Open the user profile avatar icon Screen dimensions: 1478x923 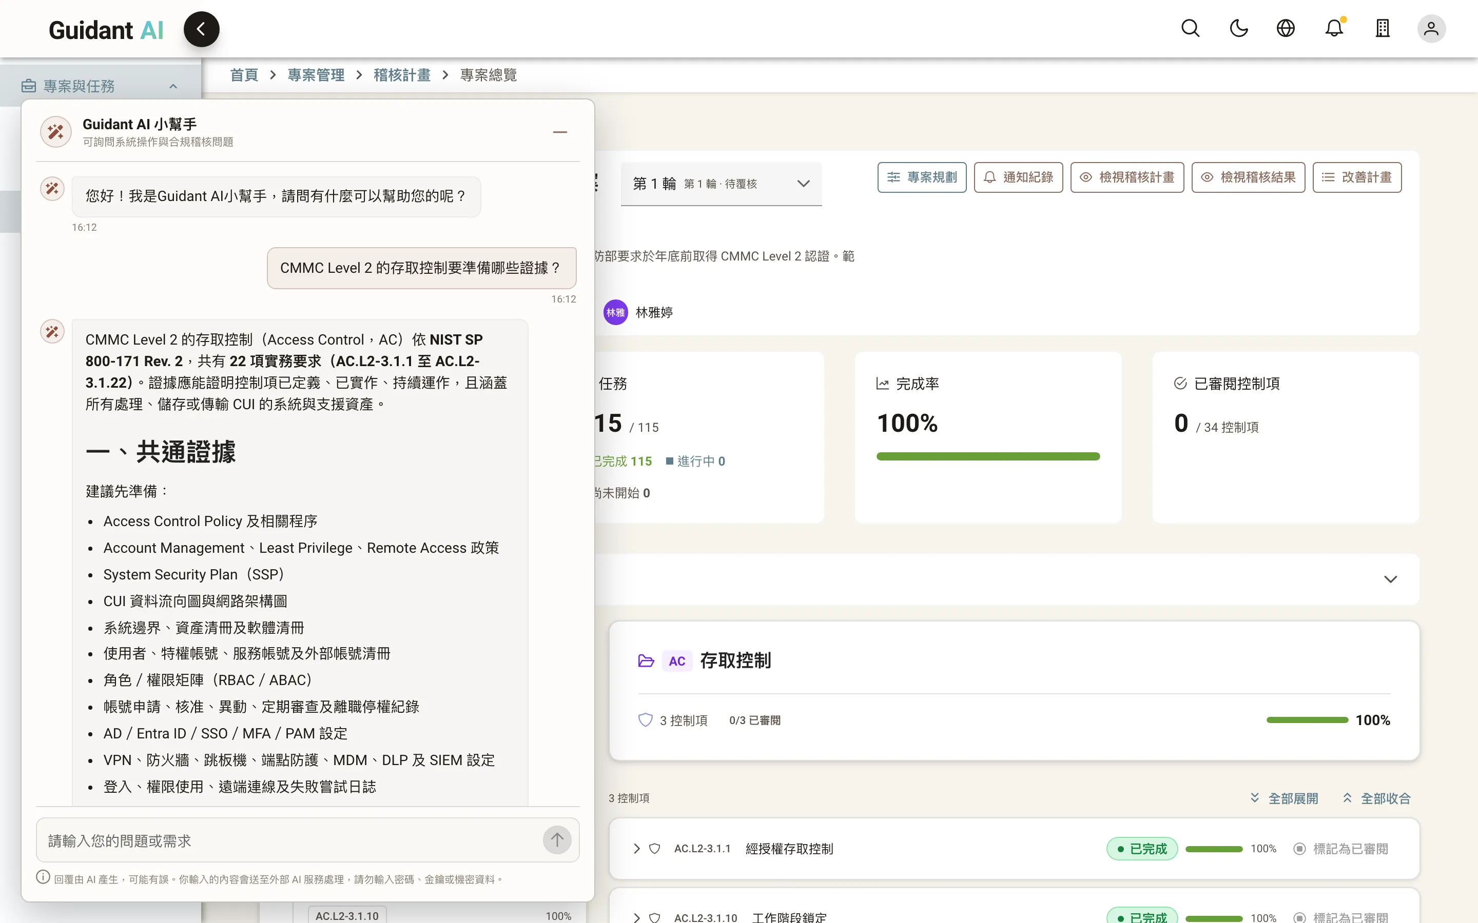point(1431,29)
